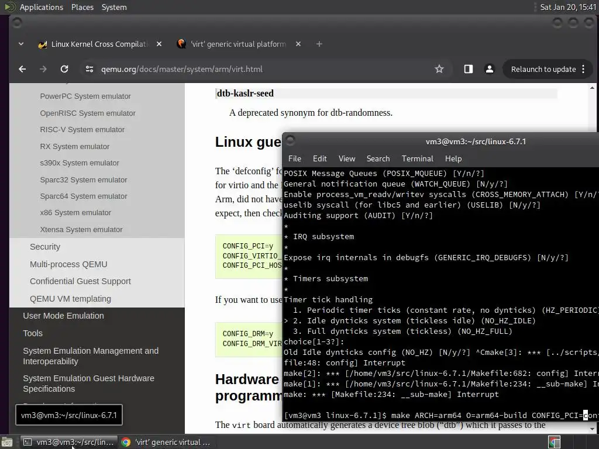Open x86 System emulator link
Image resolution: width=599 pixels, height=449 pixels.
point(75,212)
